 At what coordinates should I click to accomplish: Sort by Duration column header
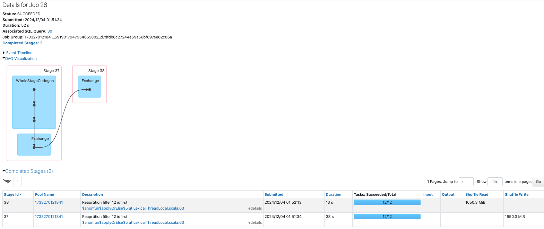(x=334, y=194)
